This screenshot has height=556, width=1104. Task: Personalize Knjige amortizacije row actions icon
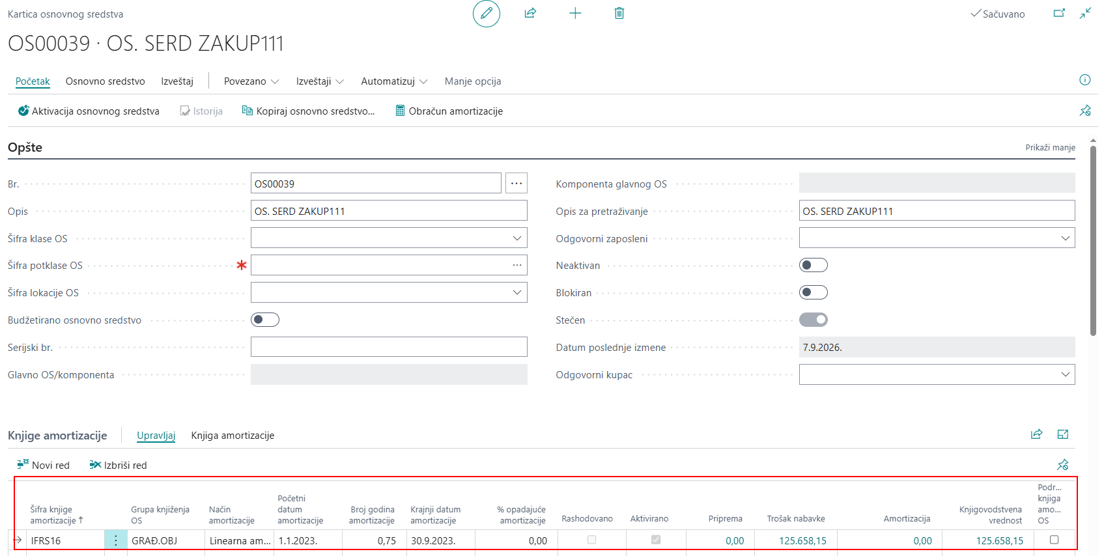pos(1063,465)
